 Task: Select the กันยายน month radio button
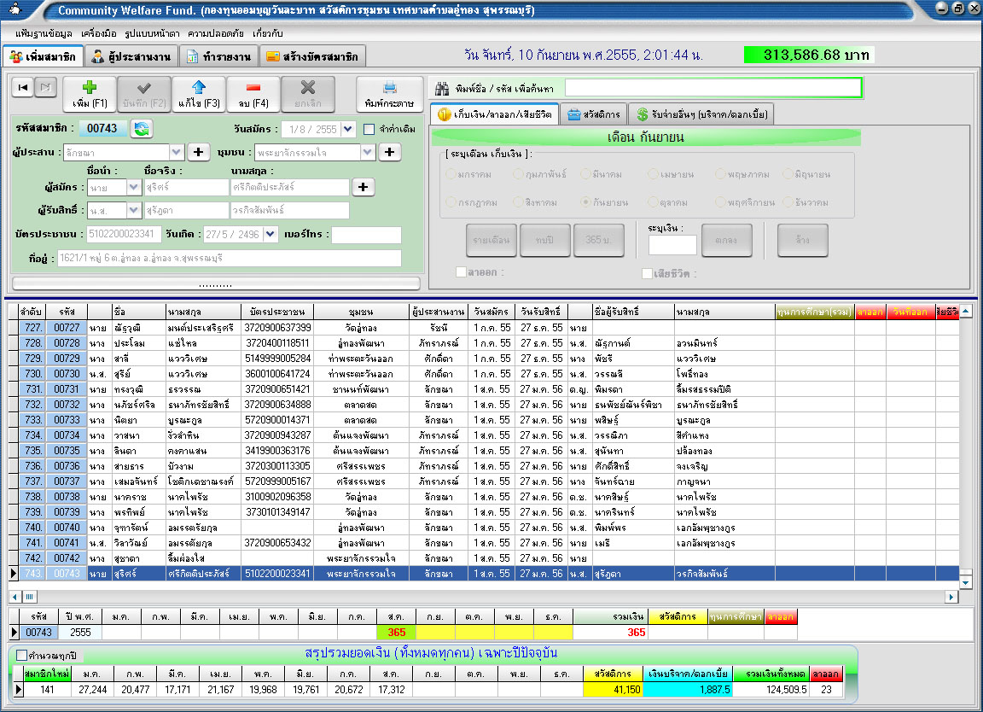pos(585,202)
